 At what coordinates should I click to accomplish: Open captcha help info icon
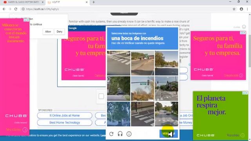point(129,134)
